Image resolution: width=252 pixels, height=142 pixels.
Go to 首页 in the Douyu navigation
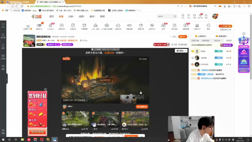52,17
